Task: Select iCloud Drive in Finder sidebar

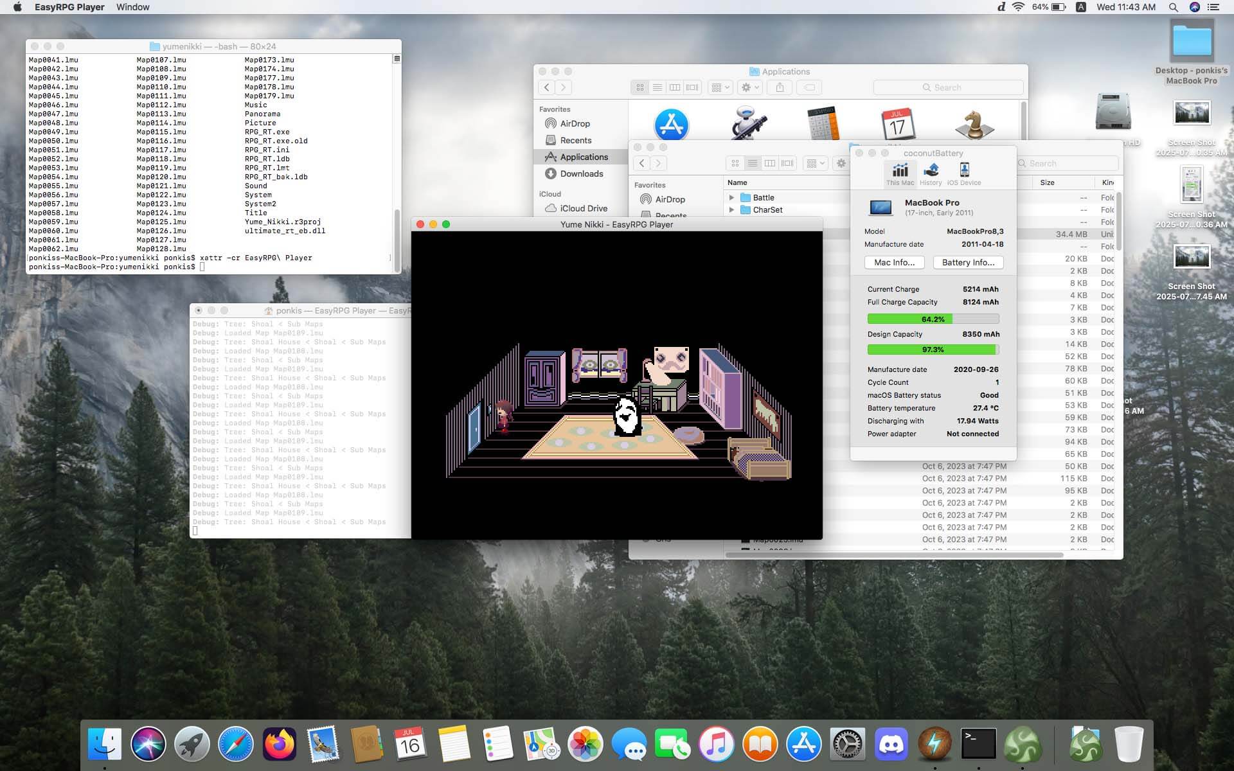Action: 583,208
